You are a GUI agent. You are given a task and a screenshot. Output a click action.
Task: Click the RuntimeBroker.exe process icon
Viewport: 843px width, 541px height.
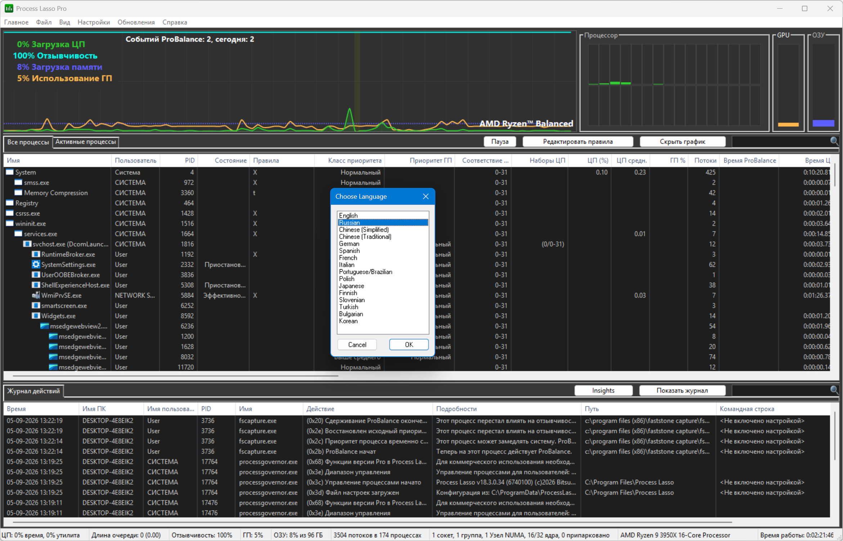tap(36, 254)
